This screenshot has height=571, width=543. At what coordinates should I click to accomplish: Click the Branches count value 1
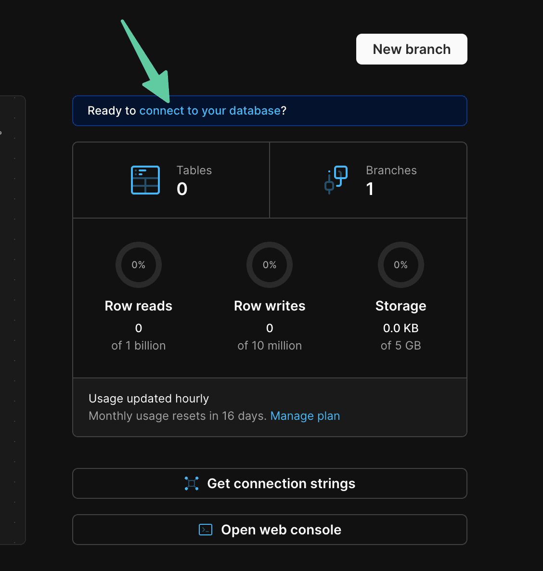pyautogui.click(x=370, y=189)
